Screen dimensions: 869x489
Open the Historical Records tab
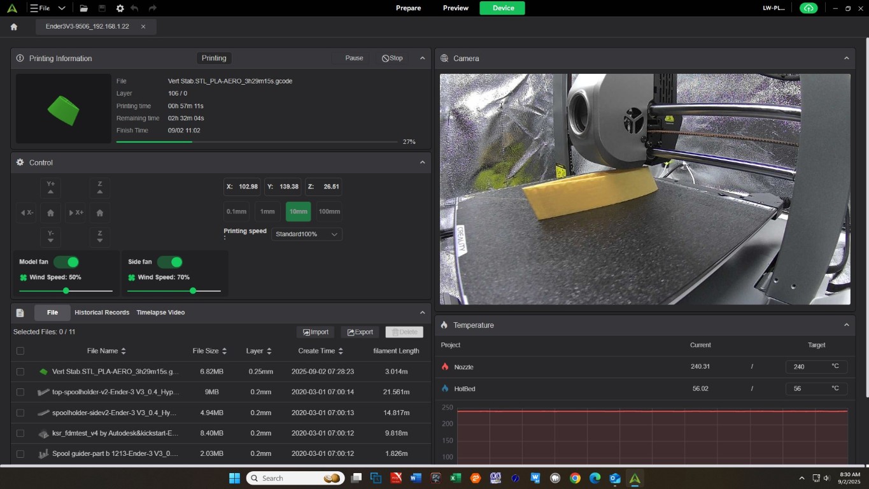pyautogui.click(x=102, y=313)
